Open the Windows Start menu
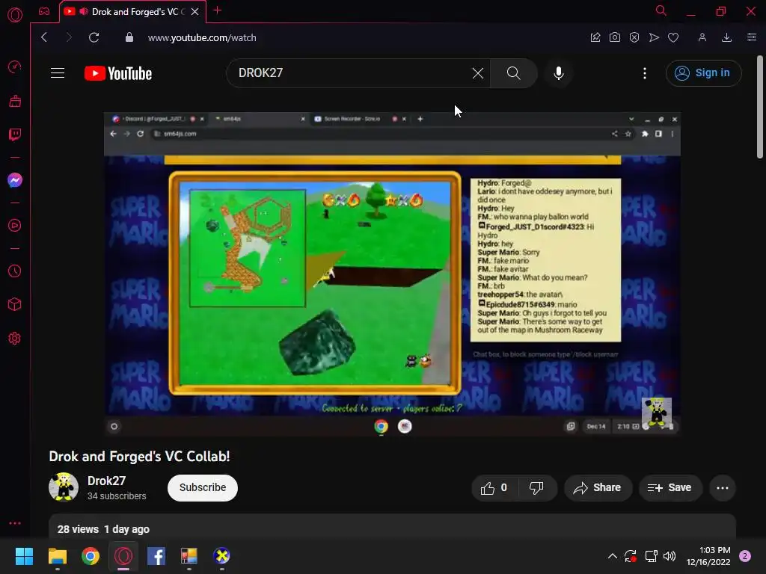 (x=24, y=556)
